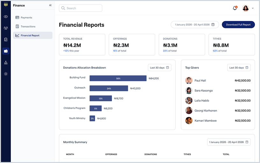Click the user profile avatar
260x163 pixels.
[x=245, y=8]
